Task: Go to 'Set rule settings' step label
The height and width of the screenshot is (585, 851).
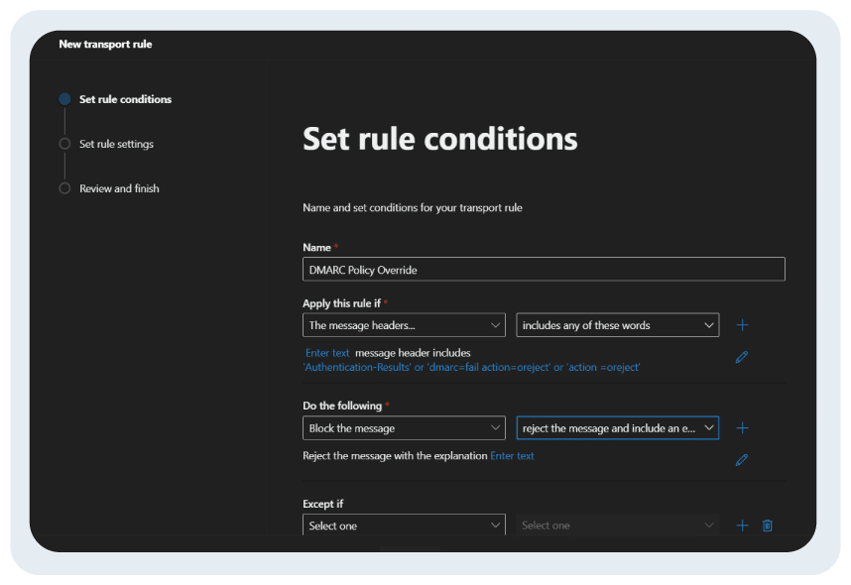Action: click(x=116, y=144)
